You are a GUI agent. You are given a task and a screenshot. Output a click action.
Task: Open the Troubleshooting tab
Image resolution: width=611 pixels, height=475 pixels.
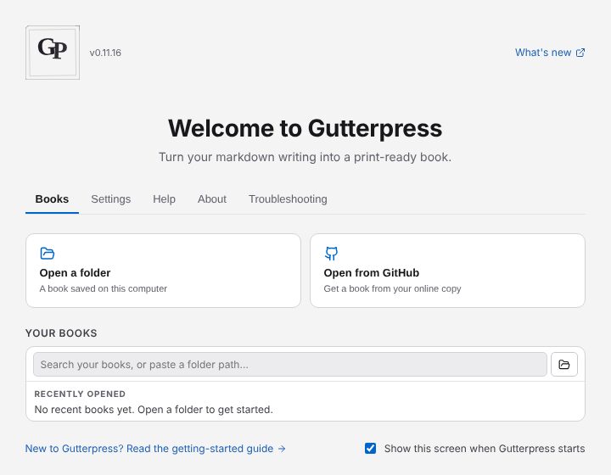(288, 199)
